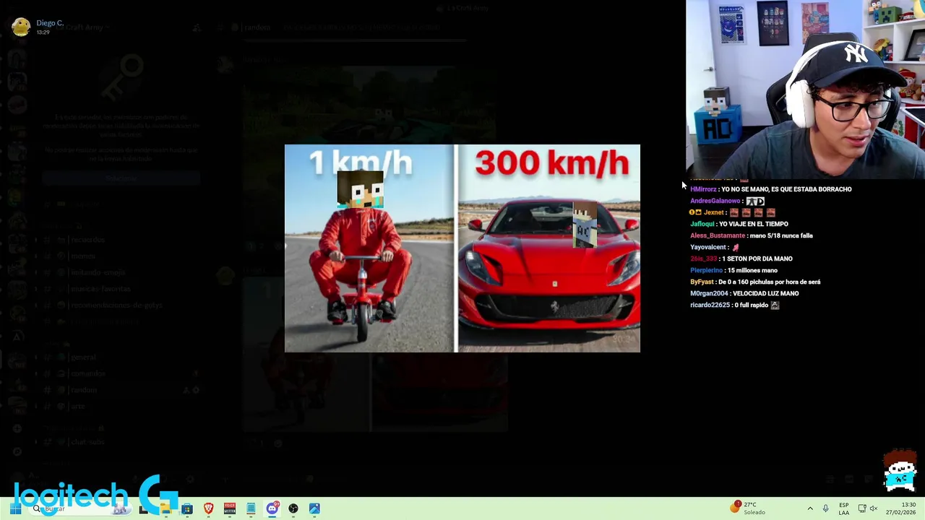Open the imitando-emojis channel
Image resolution: width=925 pixels, height=520 pixels.
pyautogui.click(x=98, y=272)
